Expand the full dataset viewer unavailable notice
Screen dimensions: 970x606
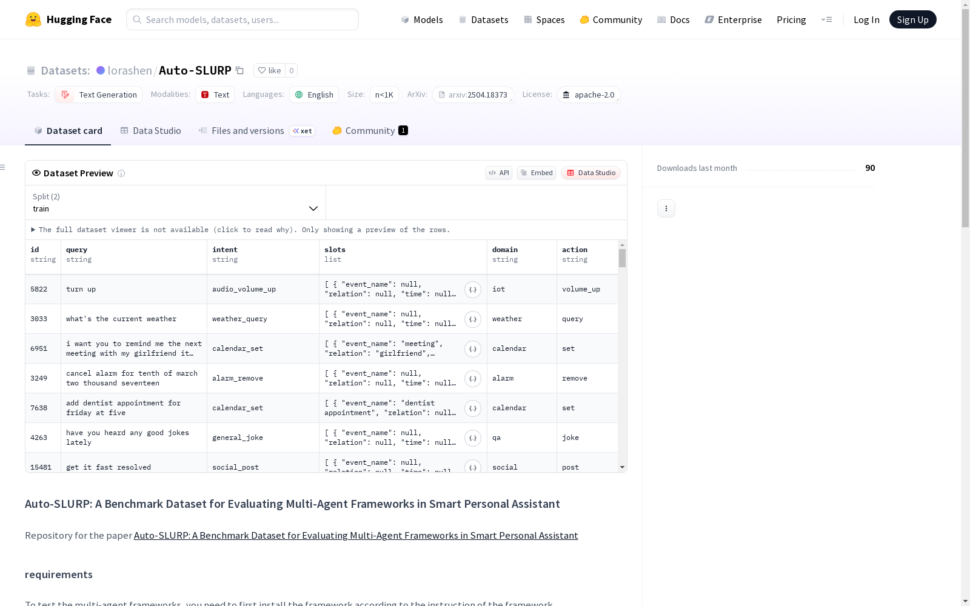pyautogui.click(x=241, y=230)
